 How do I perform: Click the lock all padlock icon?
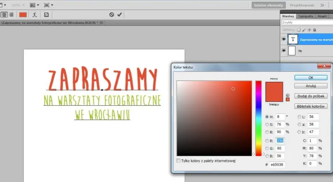(314, 30)
